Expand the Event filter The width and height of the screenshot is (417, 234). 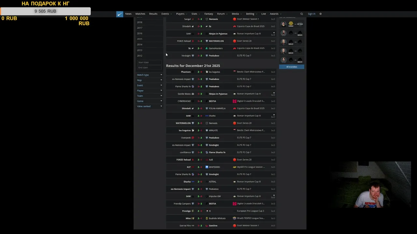pyautogui.click(x=150, y=85)
